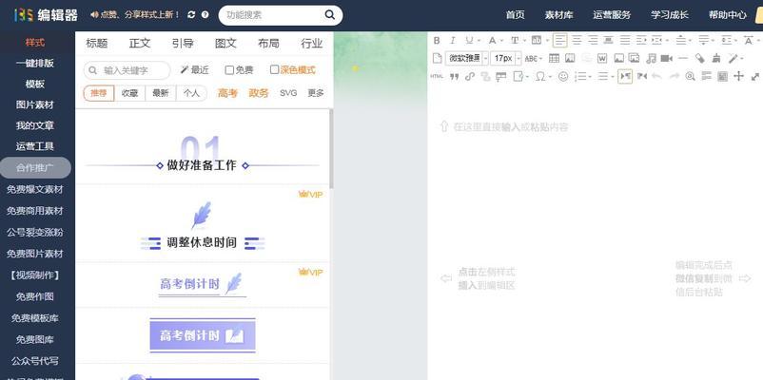
Task: Enable the 免费 checkbox filter
Action: 229,70
